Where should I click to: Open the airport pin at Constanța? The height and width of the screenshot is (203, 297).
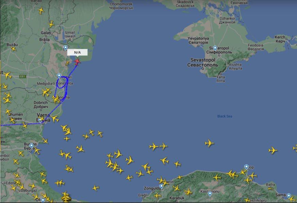59,76
